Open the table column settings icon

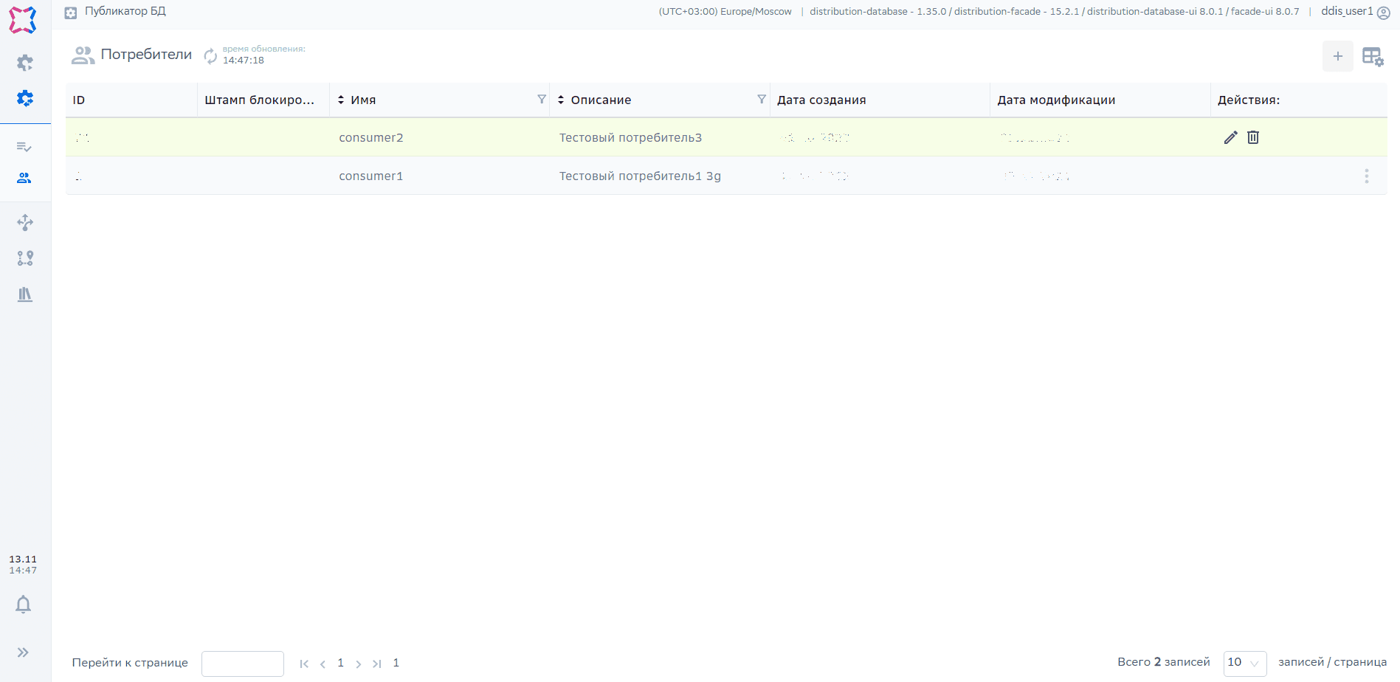click(1372, 57)
